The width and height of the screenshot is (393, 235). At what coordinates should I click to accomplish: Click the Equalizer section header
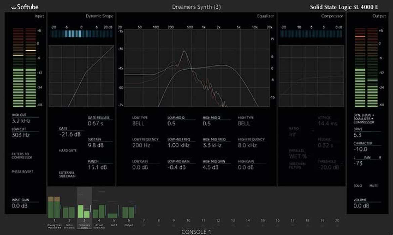pyautogui.click(x=265, y=16)
